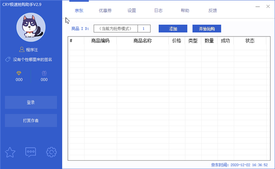Click the 000 count under the diamond
Image resolution: width=275 pixels, height=169 pixels.
click(x=19, y=79)
